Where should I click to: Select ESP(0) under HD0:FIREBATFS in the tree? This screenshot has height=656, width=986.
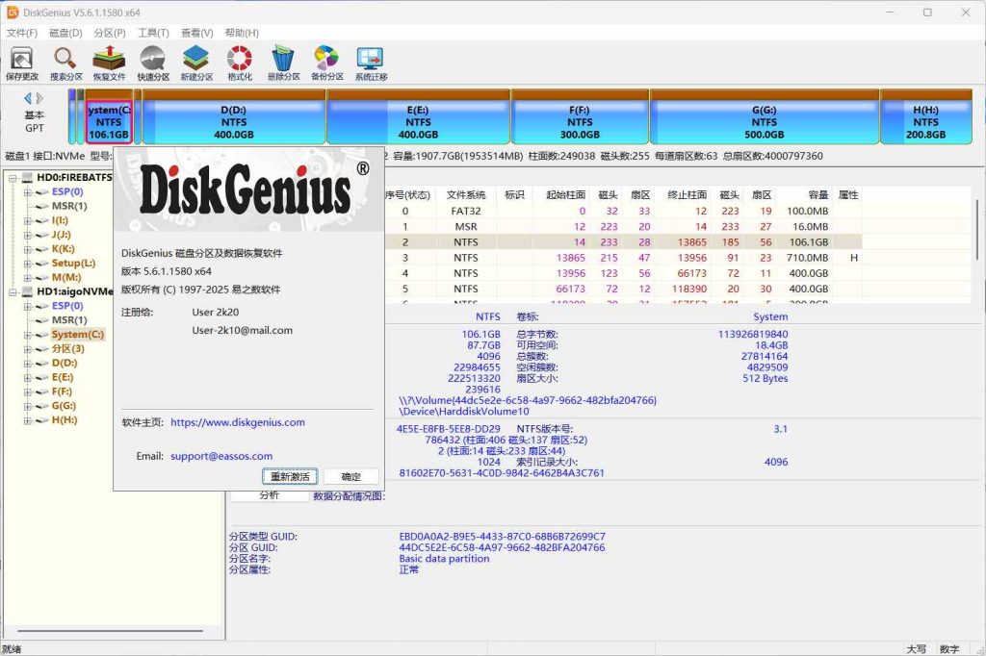pos(67,191)
